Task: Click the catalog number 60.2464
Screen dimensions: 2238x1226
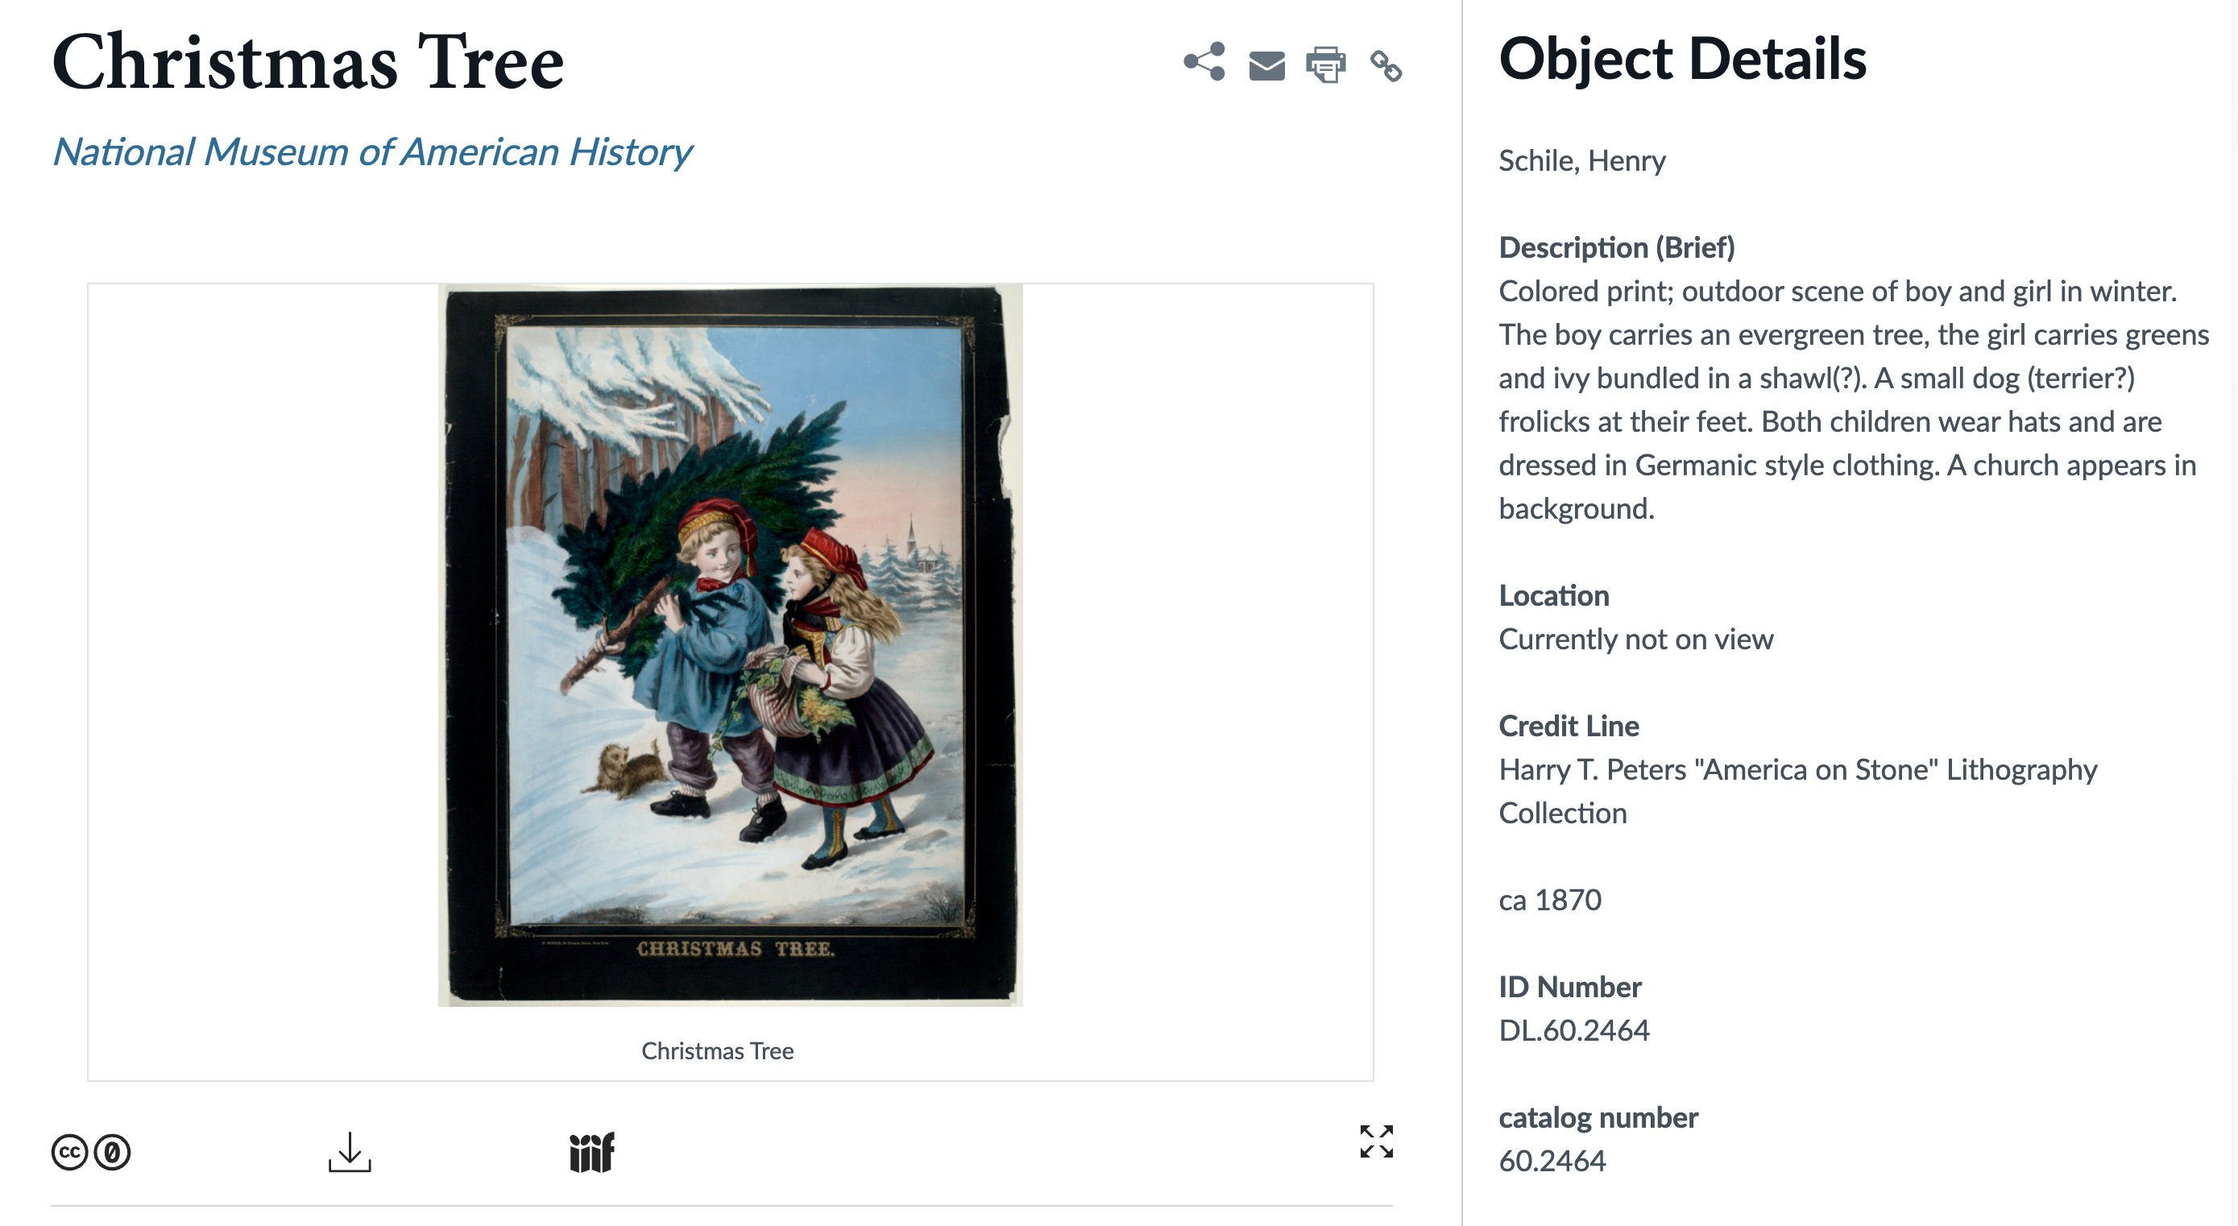Action: pyautogui.click(x=1552, y=1161)
